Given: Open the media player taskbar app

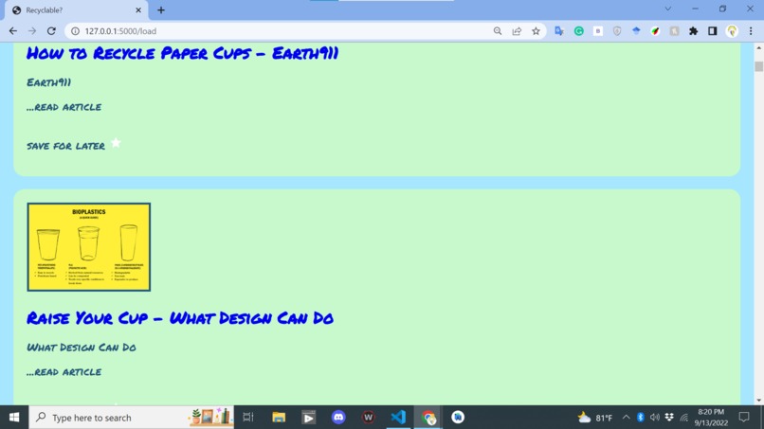Looking at the screenshot, I should [308, 418].
